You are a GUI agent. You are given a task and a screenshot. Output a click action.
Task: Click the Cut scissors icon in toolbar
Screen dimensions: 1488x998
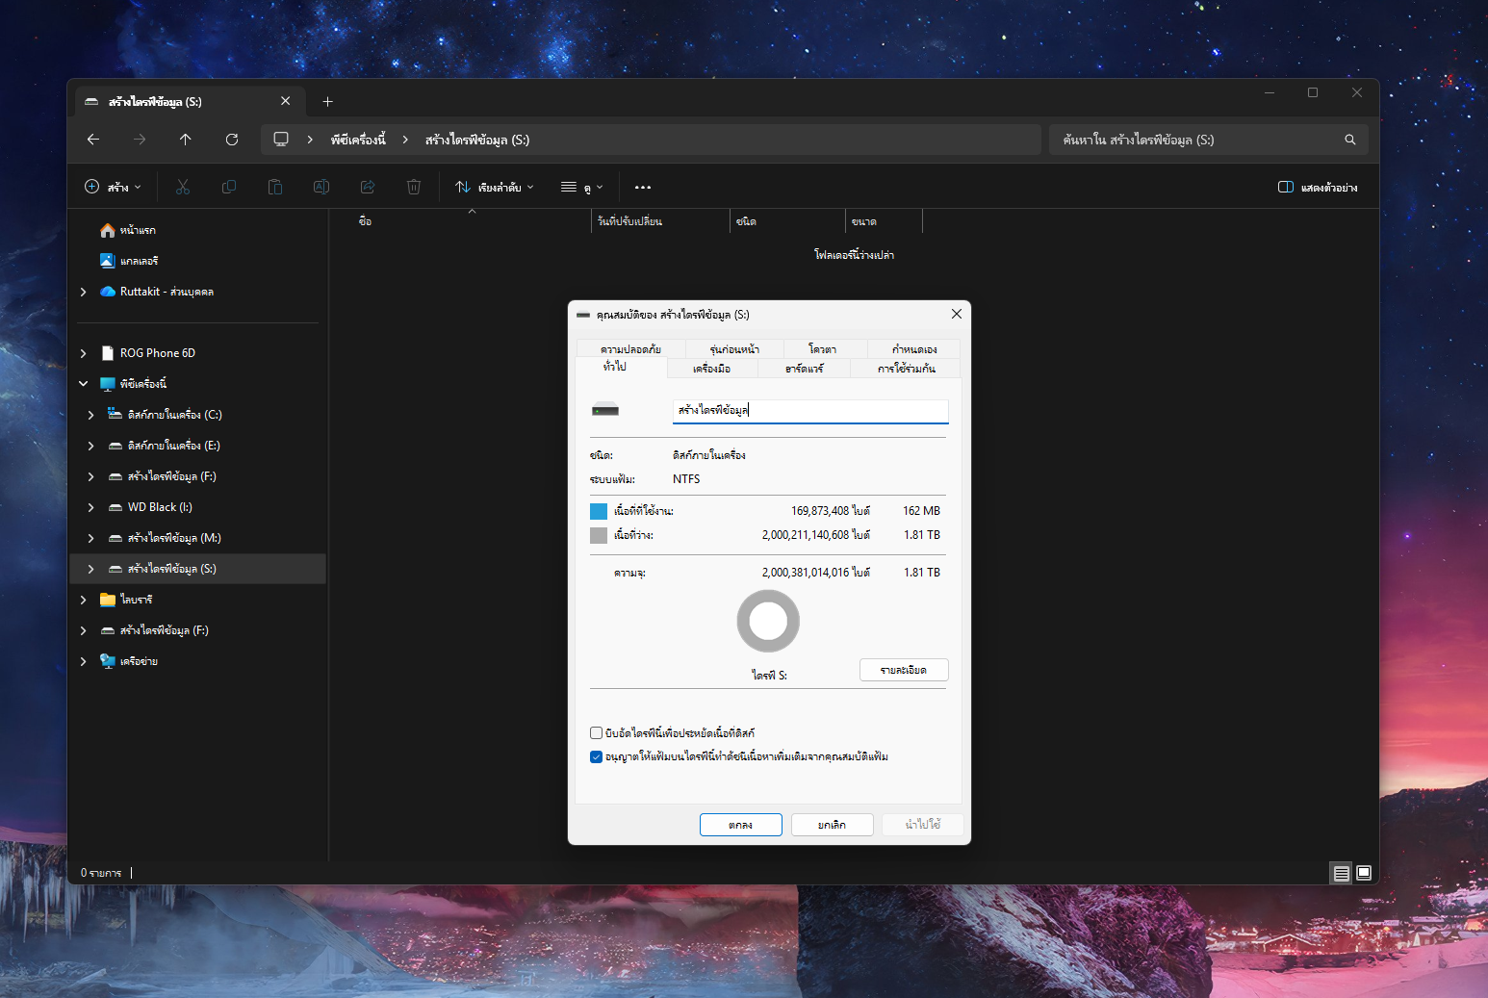183,187
